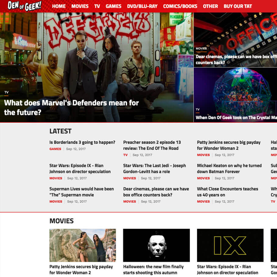The width and height of the screenshot is (277, 277).
Task: Click the Halloween mask thumbnail image
Action: pos(156,245)
